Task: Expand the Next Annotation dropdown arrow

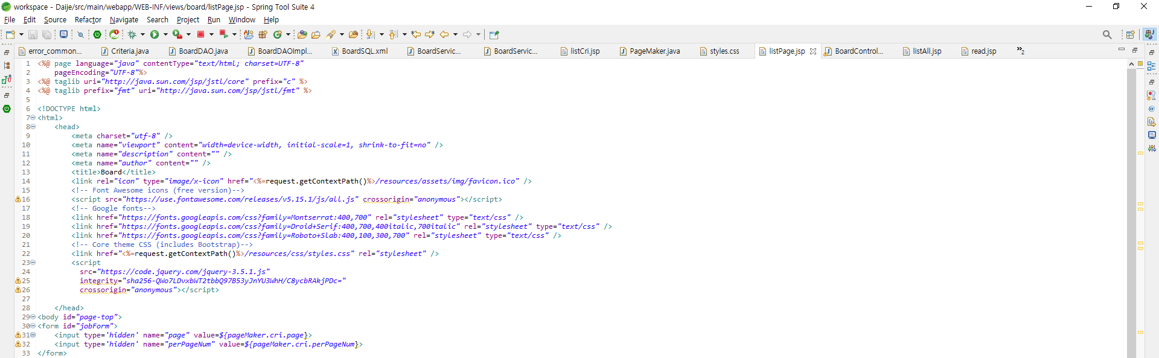Action: (x=382, y=34)
